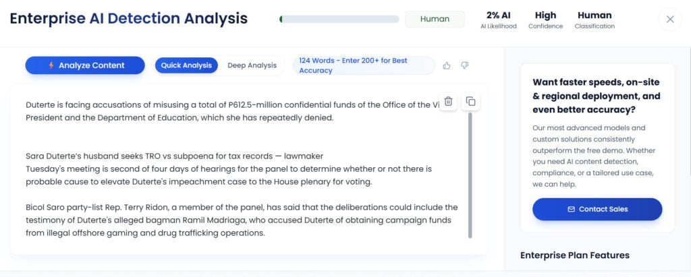Select the Human Classification stat
This screenshot has width=691, height=277.
pyautogui.click(x=595, y=20)
